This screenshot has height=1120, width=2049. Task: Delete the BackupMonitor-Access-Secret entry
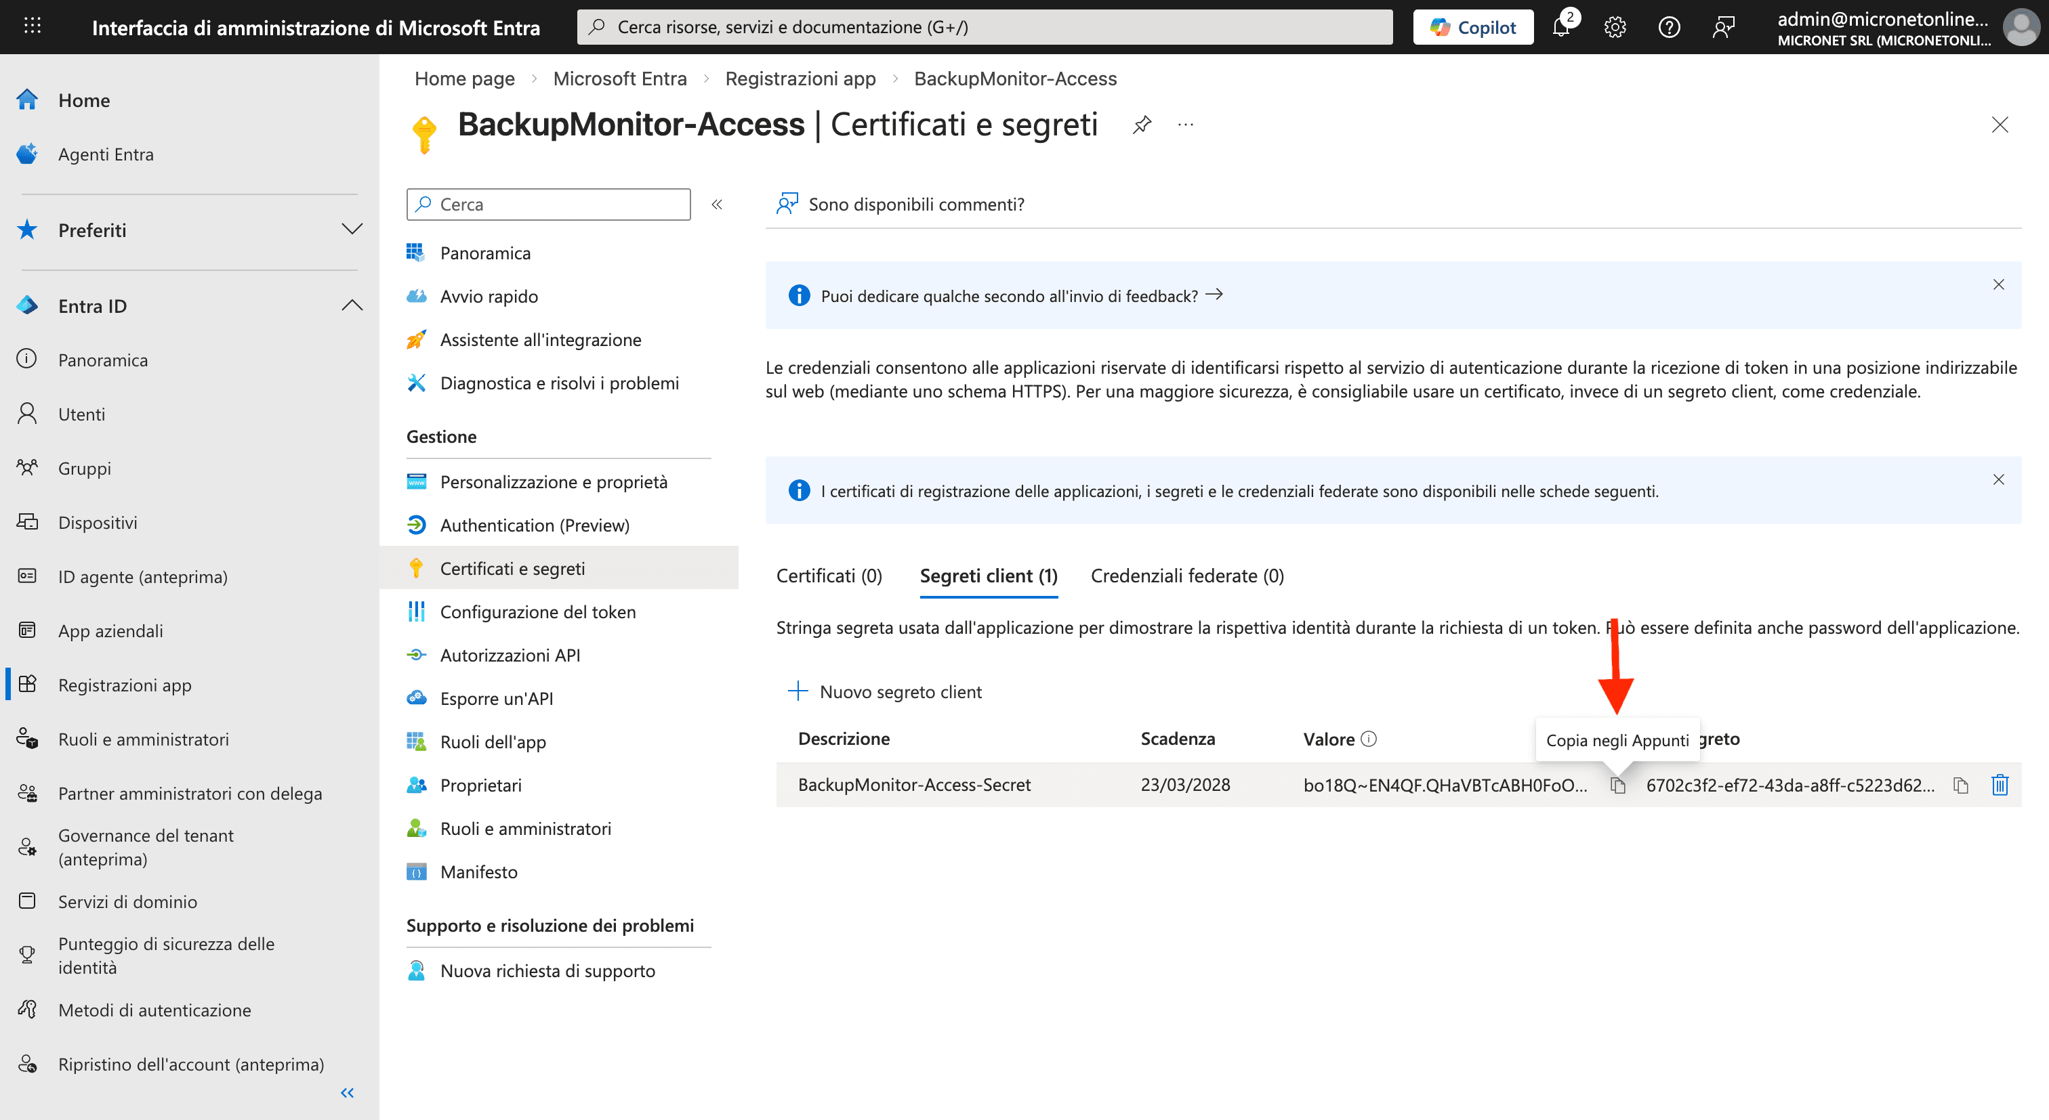(2000, 785)
